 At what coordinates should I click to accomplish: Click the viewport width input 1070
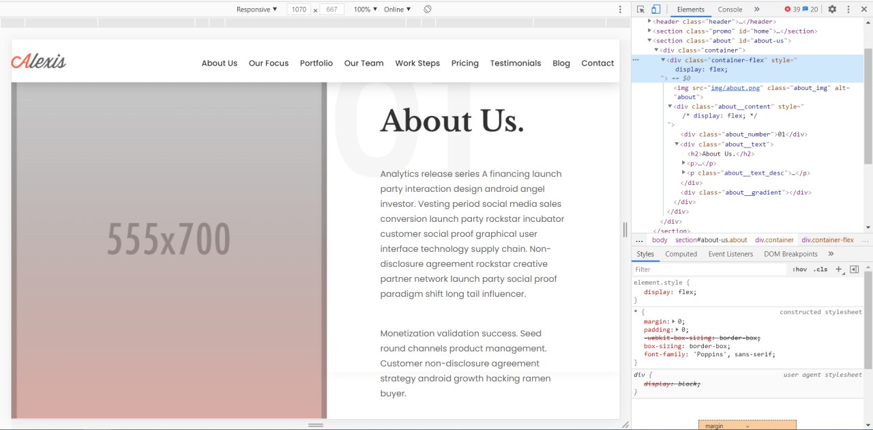click(298, 10)
